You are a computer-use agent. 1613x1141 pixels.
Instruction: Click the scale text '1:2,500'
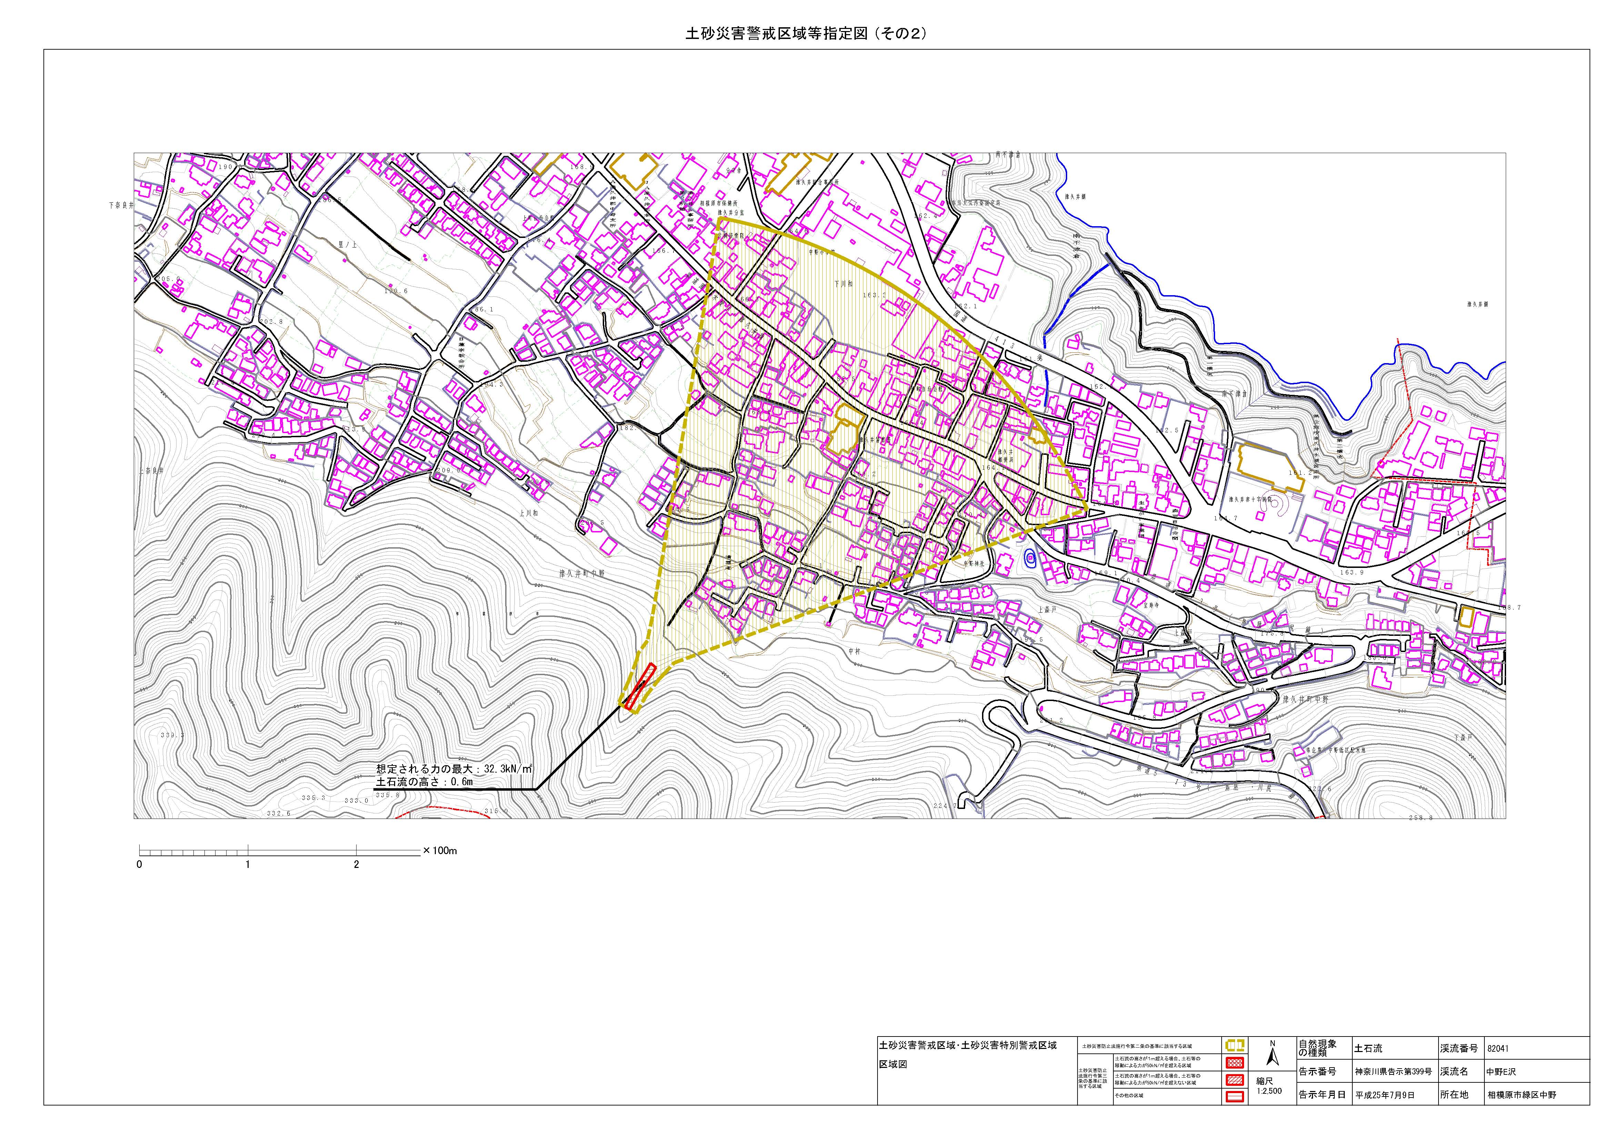click(1270, 1091)
